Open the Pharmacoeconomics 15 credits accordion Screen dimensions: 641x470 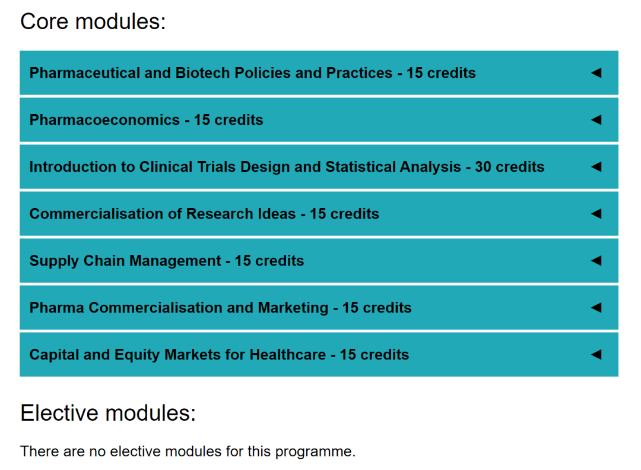point(319,120)
